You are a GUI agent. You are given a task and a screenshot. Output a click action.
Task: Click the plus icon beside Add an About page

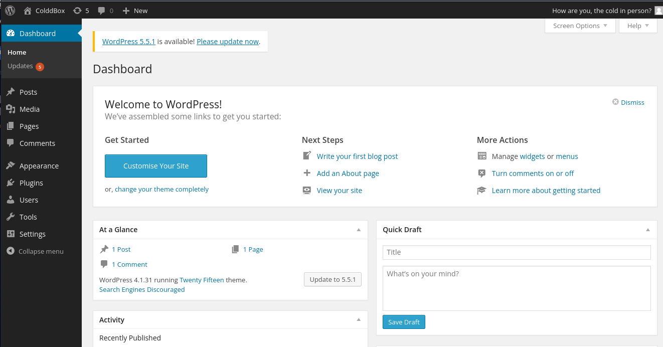pos(307,173)
